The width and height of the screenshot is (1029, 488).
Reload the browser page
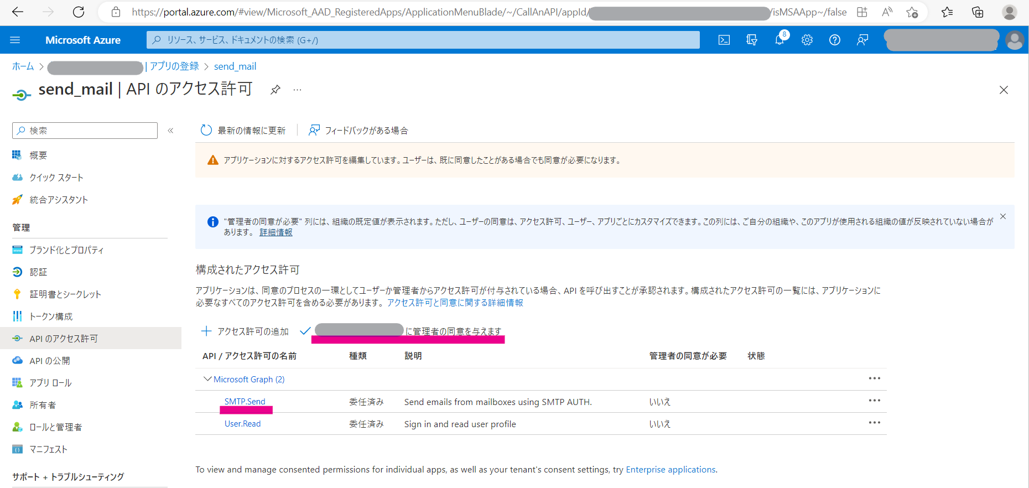(79, 12)
